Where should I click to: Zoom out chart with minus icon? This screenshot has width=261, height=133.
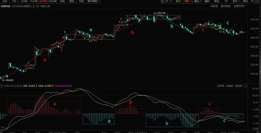[171, 1]
